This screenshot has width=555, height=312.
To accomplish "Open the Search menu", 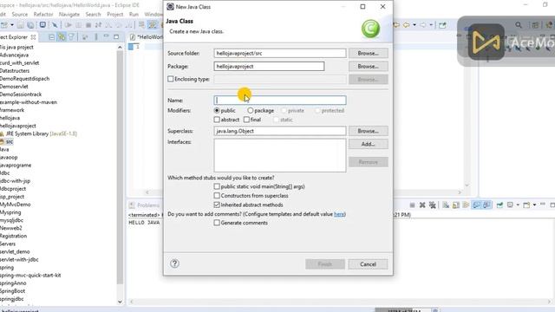I will pyautogui.click(x=93, y=15).
